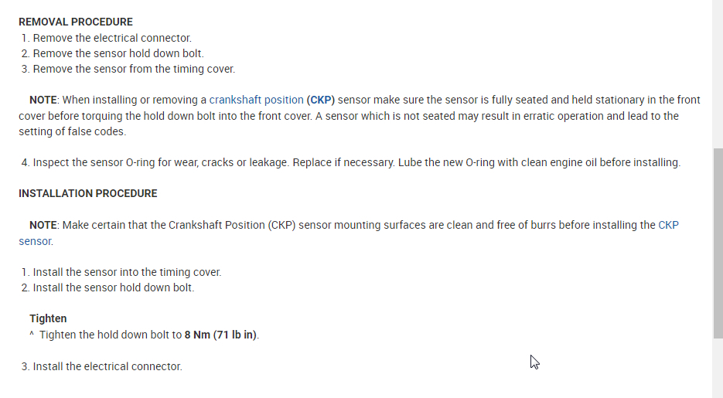The image size is (723, 398).
Task: Click "Remove the sensor hold down bolt" step
Action: [x=118, y=53]
